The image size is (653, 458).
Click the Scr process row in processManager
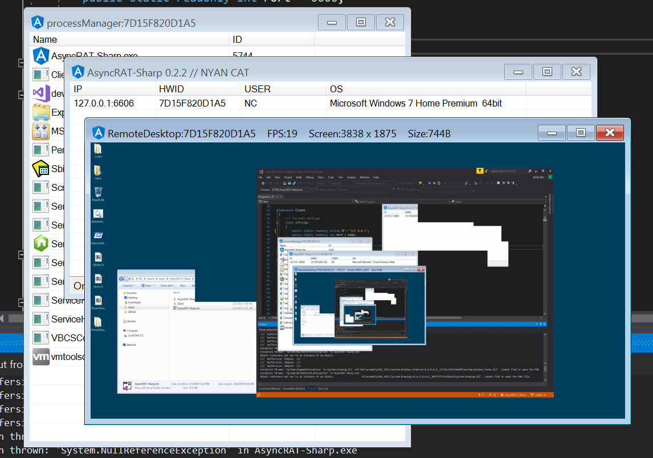point(48,187)
